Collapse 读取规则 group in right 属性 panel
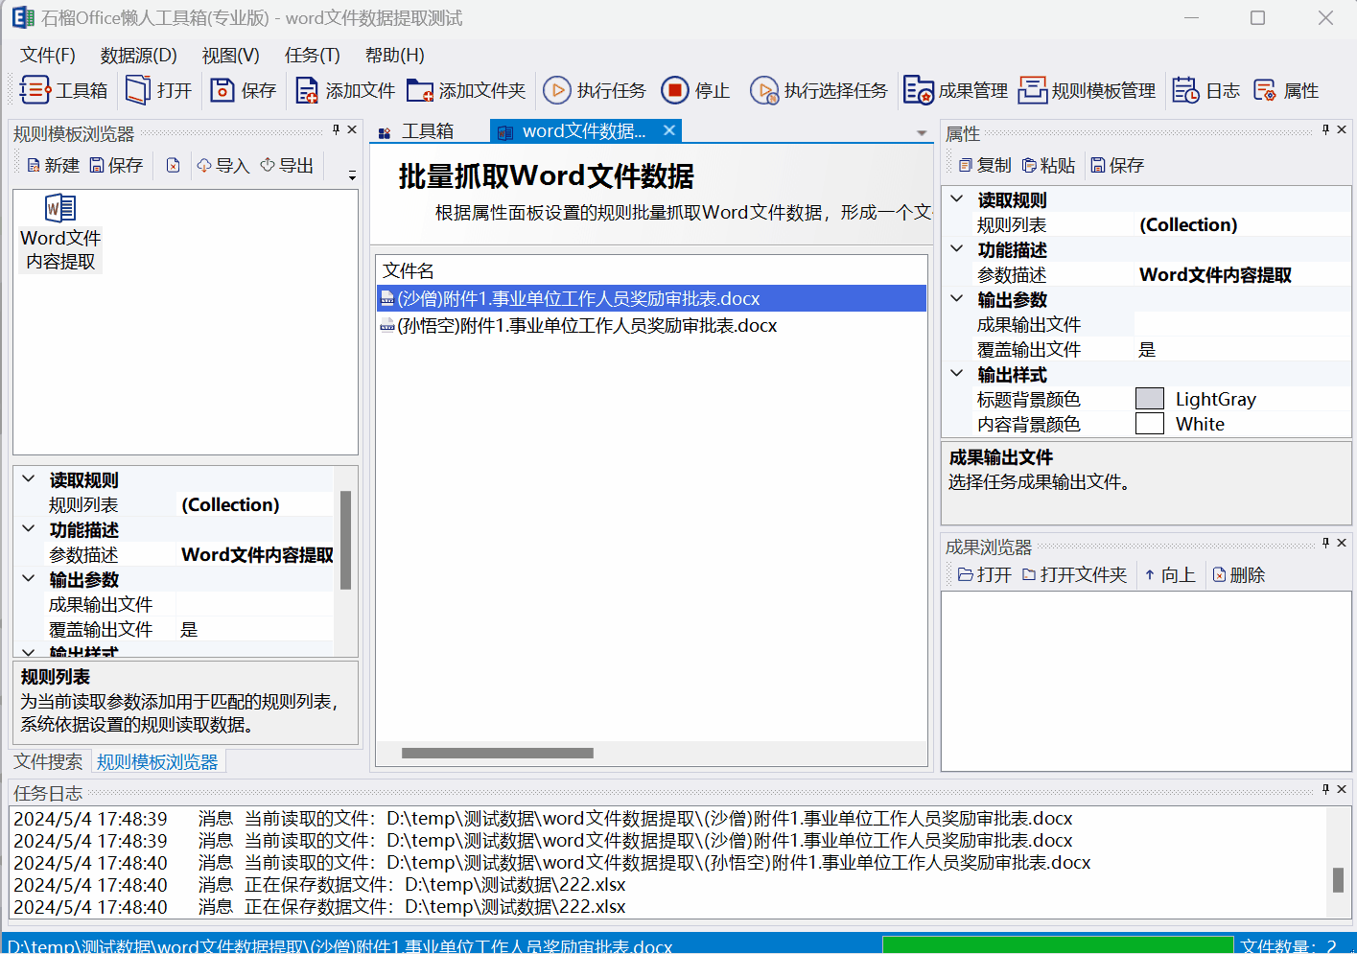 tap(956, 198)
